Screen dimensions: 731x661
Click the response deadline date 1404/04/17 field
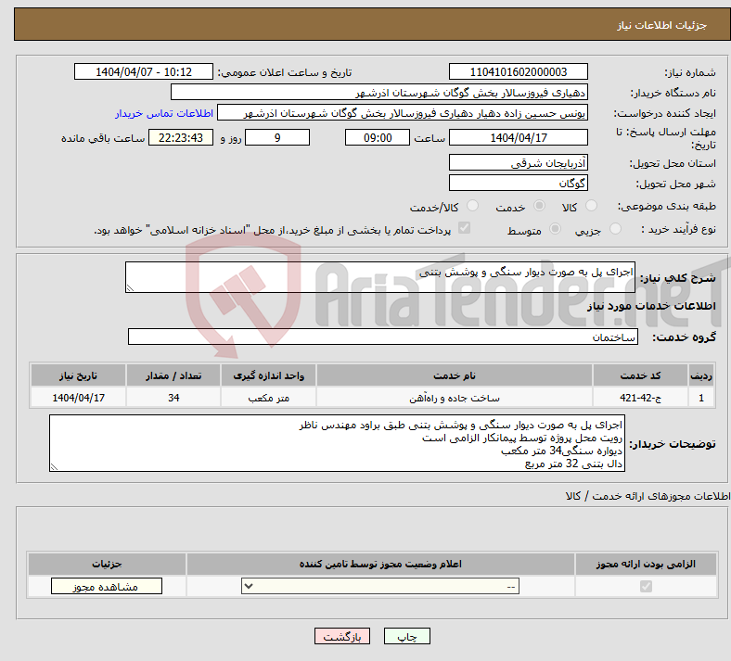pos(518,137)
